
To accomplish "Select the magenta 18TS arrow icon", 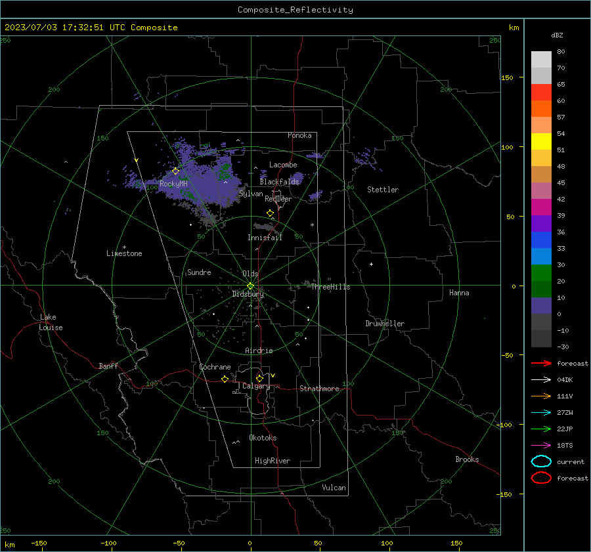I will [541, 446].
